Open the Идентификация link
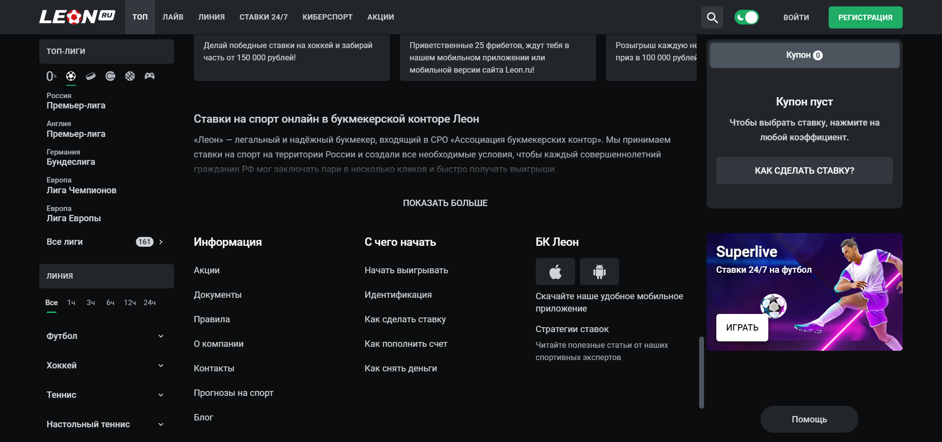 tap(398, 295)
